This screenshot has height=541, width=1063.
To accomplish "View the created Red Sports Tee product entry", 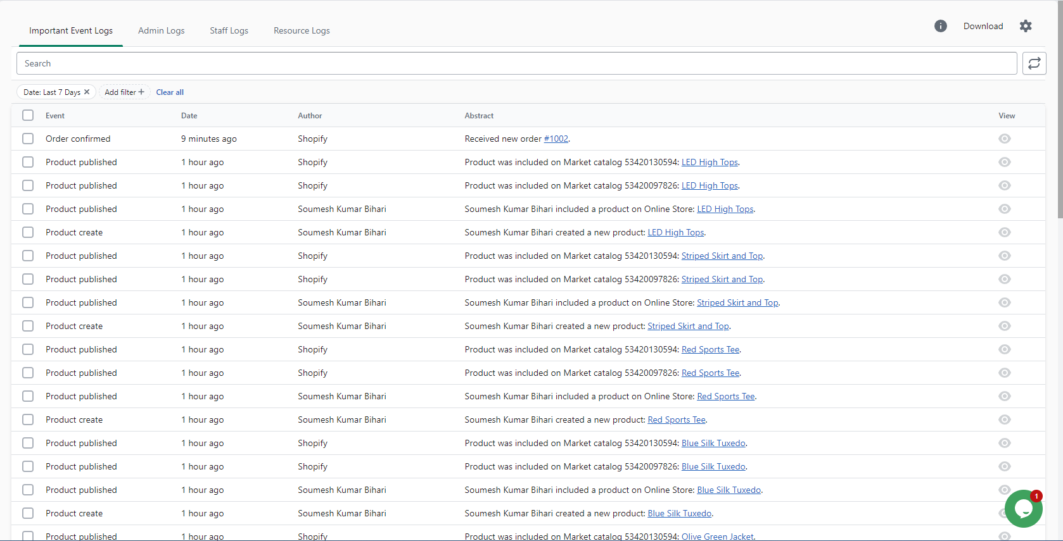I will (1005, 420).
